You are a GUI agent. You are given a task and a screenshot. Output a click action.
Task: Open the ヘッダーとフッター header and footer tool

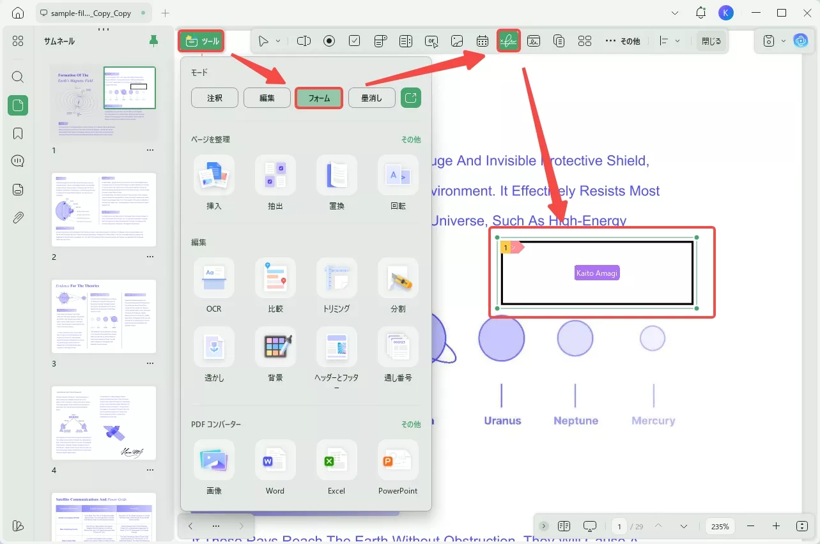[337, 358]
